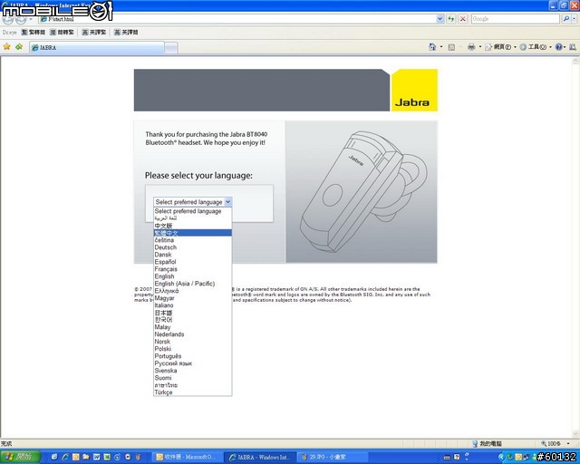This screenshot has height=464, width=580.
Task: Choose Français from the dropdown list
Action: click(x=193, y=269)
